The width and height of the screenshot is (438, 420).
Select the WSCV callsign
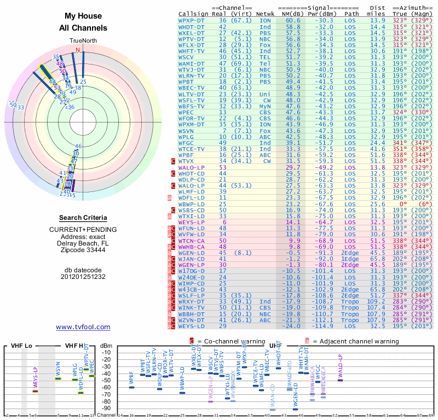(186, 57)
